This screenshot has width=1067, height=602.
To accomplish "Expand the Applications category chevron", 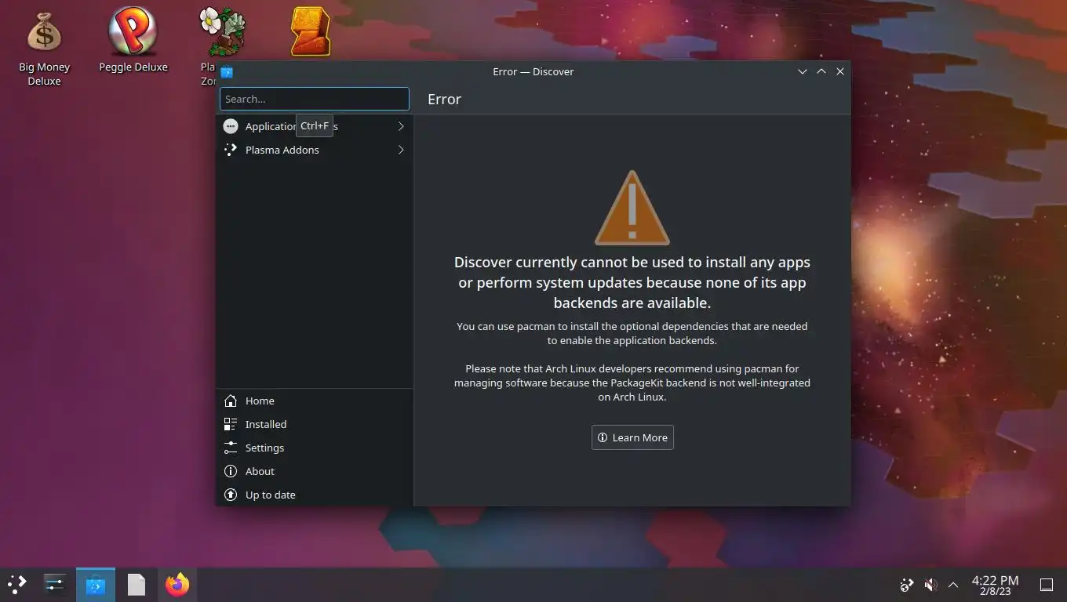I will coord(401,126).
